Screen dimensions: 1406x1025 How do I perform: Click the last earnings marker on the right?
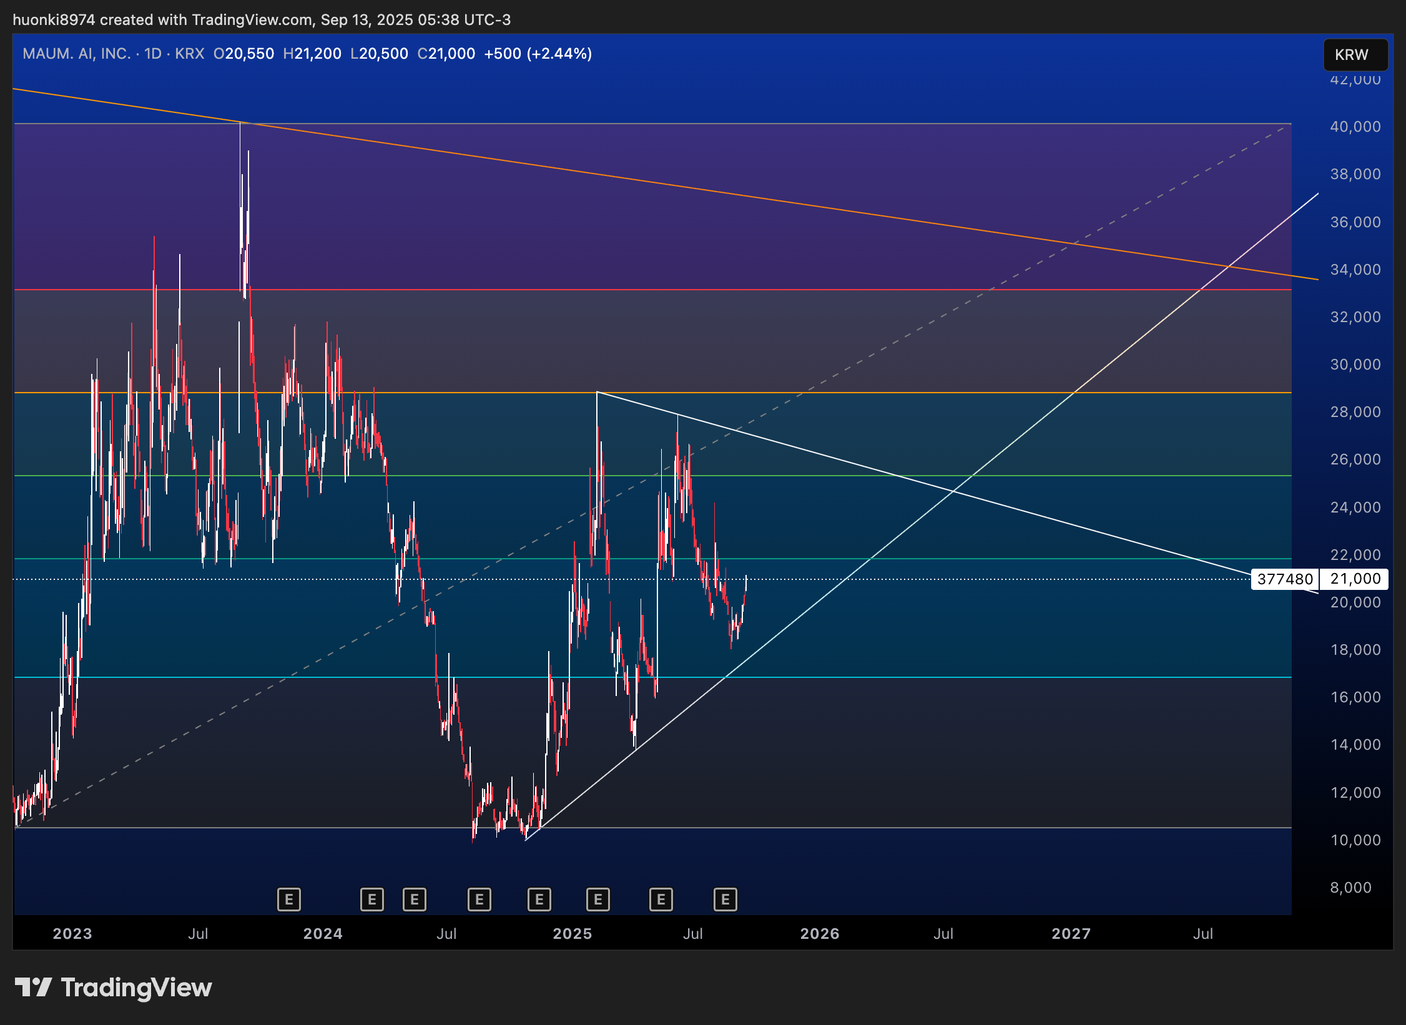coord(725,900)
